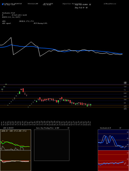Select the Avg Vol 0.008 M text
This screenshot has height=171, width=129.
tap(83, 4)
